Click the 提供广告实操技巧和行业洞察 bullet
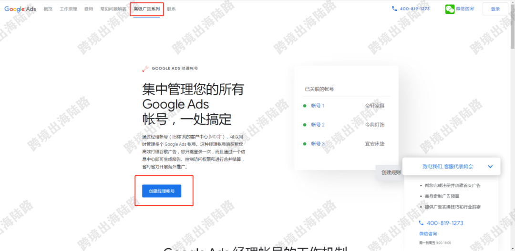Viewport: 515px width, 251px height. (x=453, y=207)
